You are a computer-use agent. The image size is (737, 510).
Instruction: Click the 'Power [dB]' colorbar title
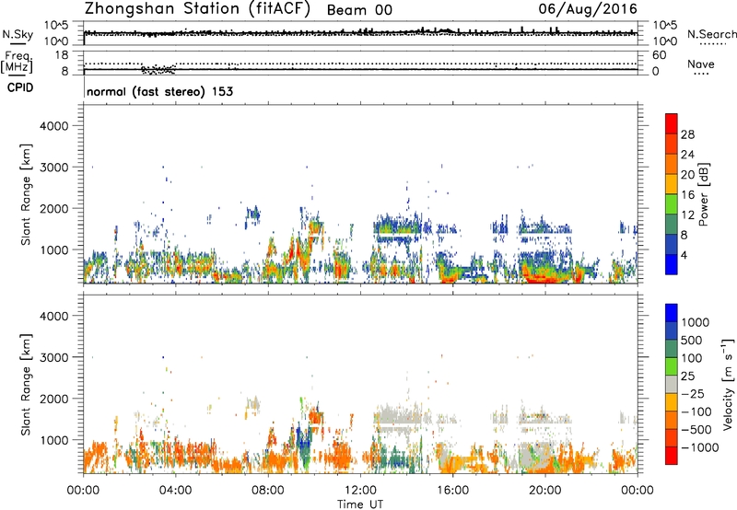tap(703, 194)
